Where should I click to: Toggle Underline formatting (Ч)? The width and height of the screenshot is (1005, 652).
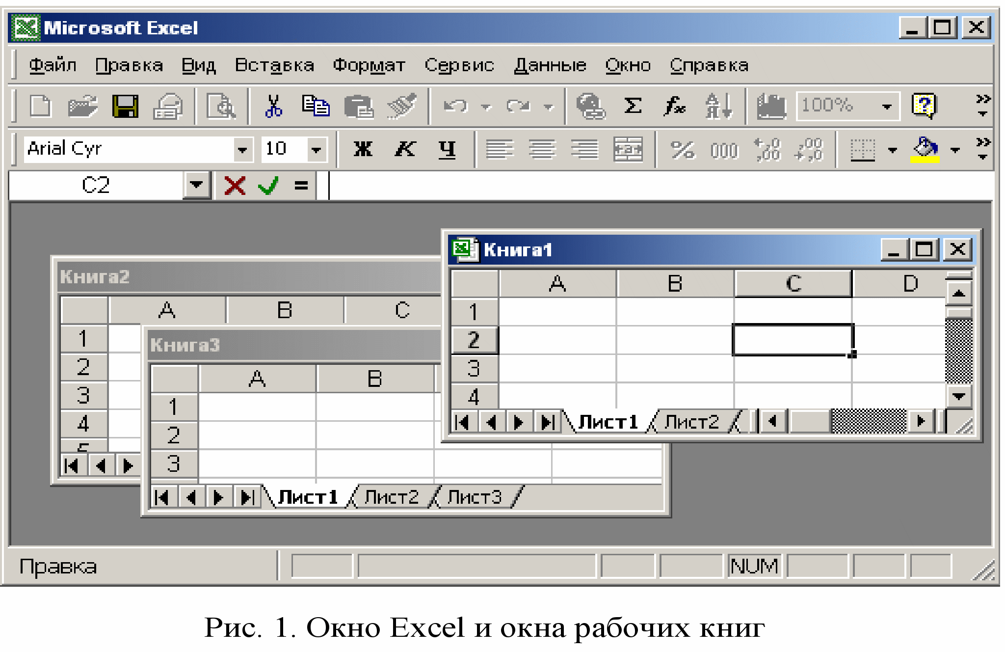(x=447, y=149)
